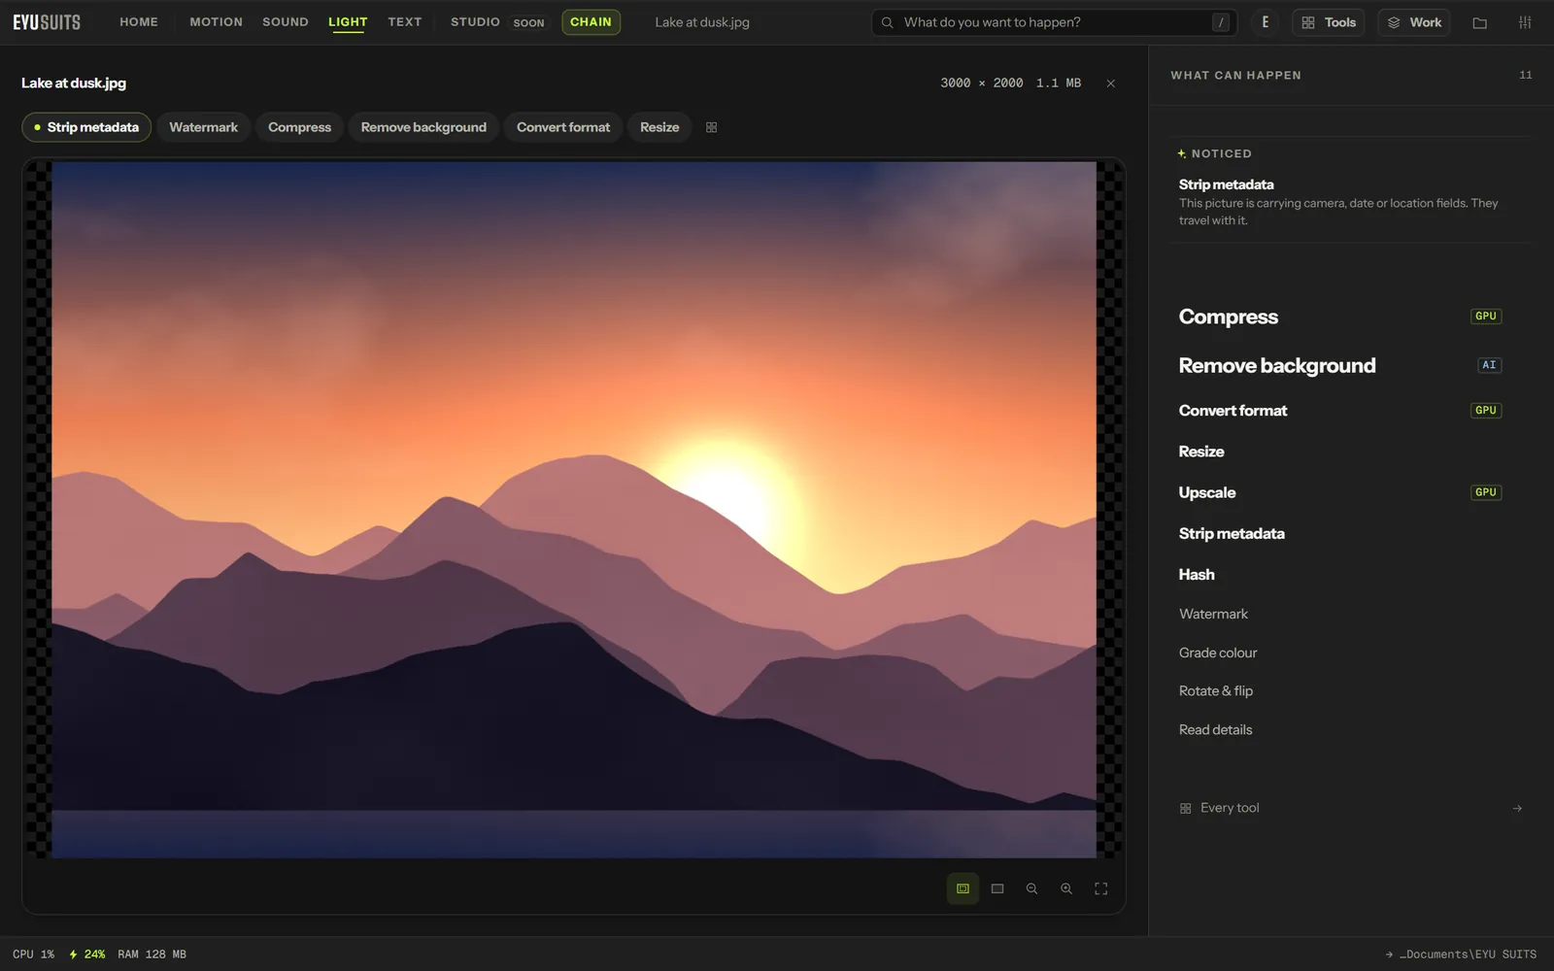Switch to the SOUND tab
1554x971 pixels.
coord(286,21)
